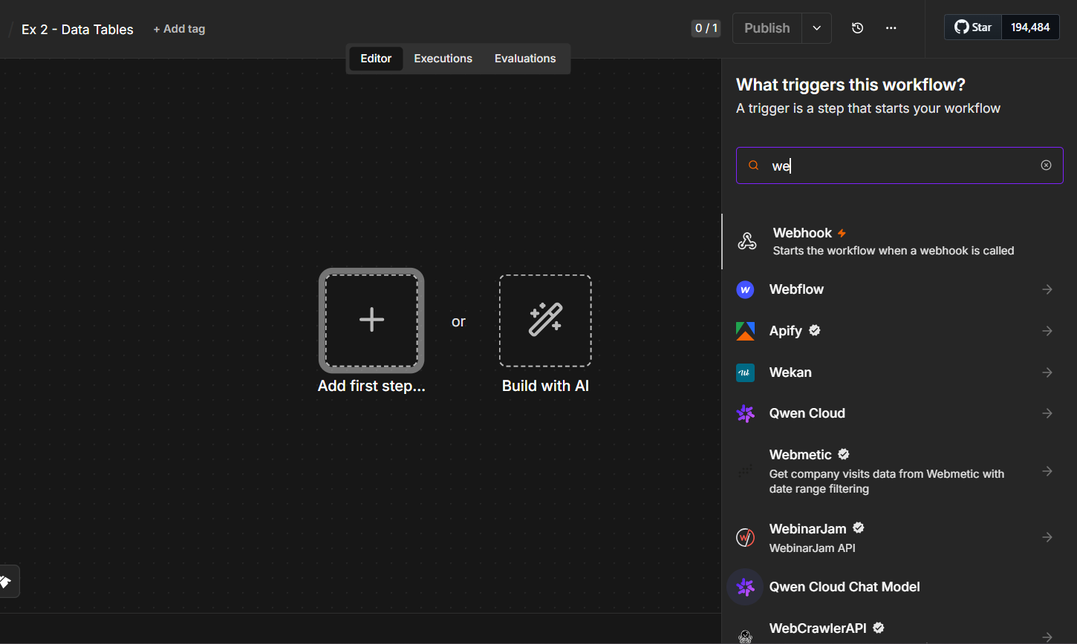1077x644 pixels.
Task: Click the orange lightning bolt next to Webhook
Action: pos(842,233)
